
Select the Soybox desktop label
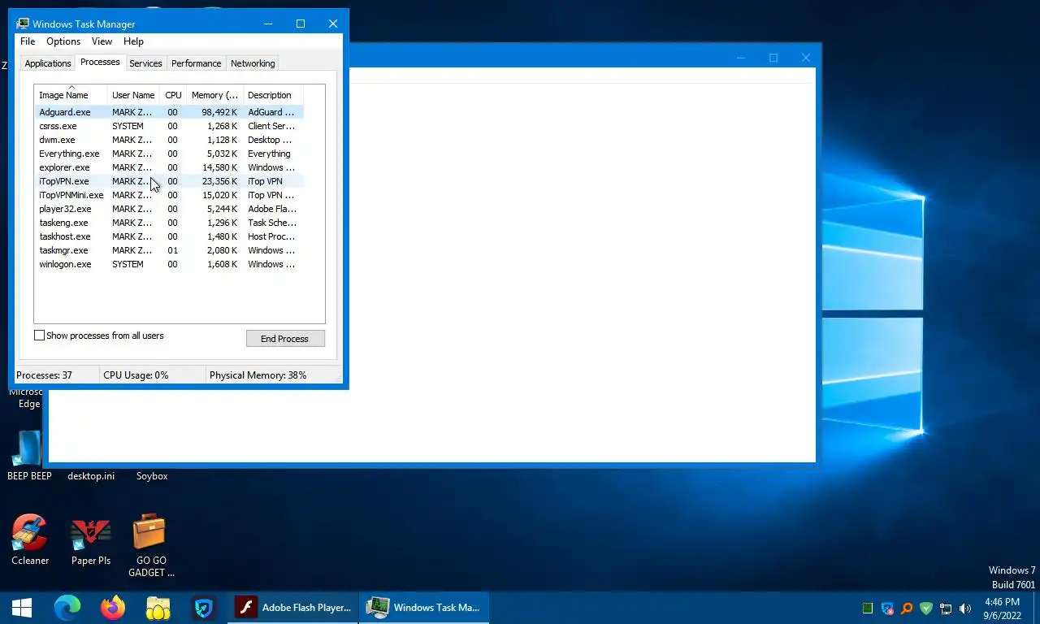(x=152, y=476)
